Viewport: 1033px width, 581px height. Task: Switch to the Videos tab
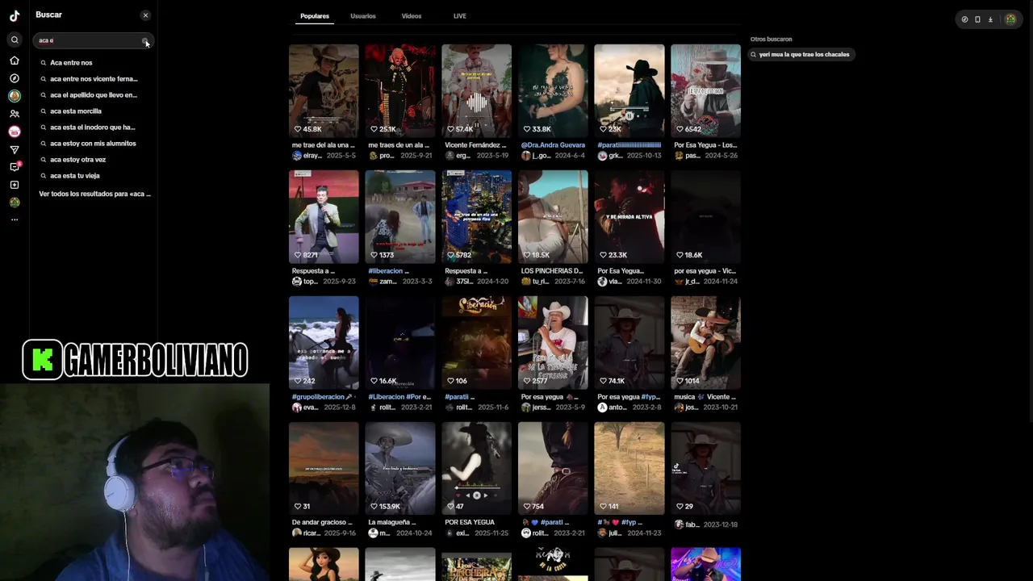(x=412, y=16)
